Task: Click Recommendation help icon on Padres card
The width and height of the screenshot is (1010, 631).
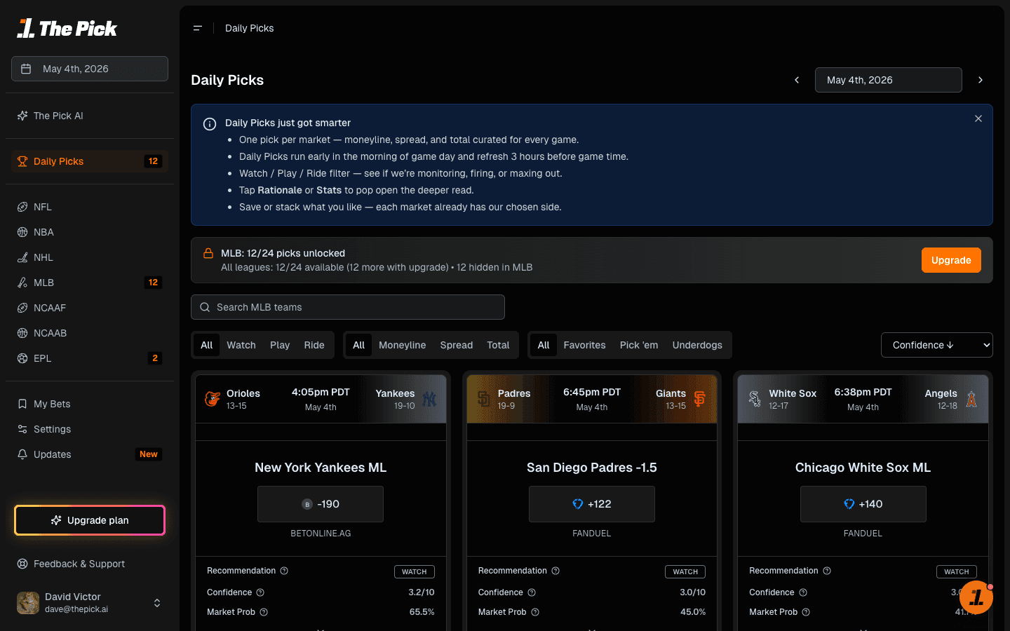Action: click(x=555, y=571)
